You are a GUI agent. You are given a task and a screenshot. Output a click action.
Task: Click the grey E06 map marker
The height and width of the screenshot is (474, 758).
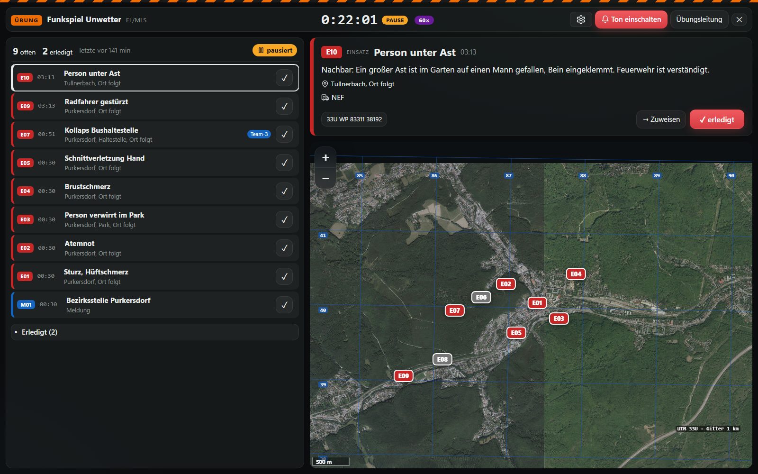(x=481, y=297)
